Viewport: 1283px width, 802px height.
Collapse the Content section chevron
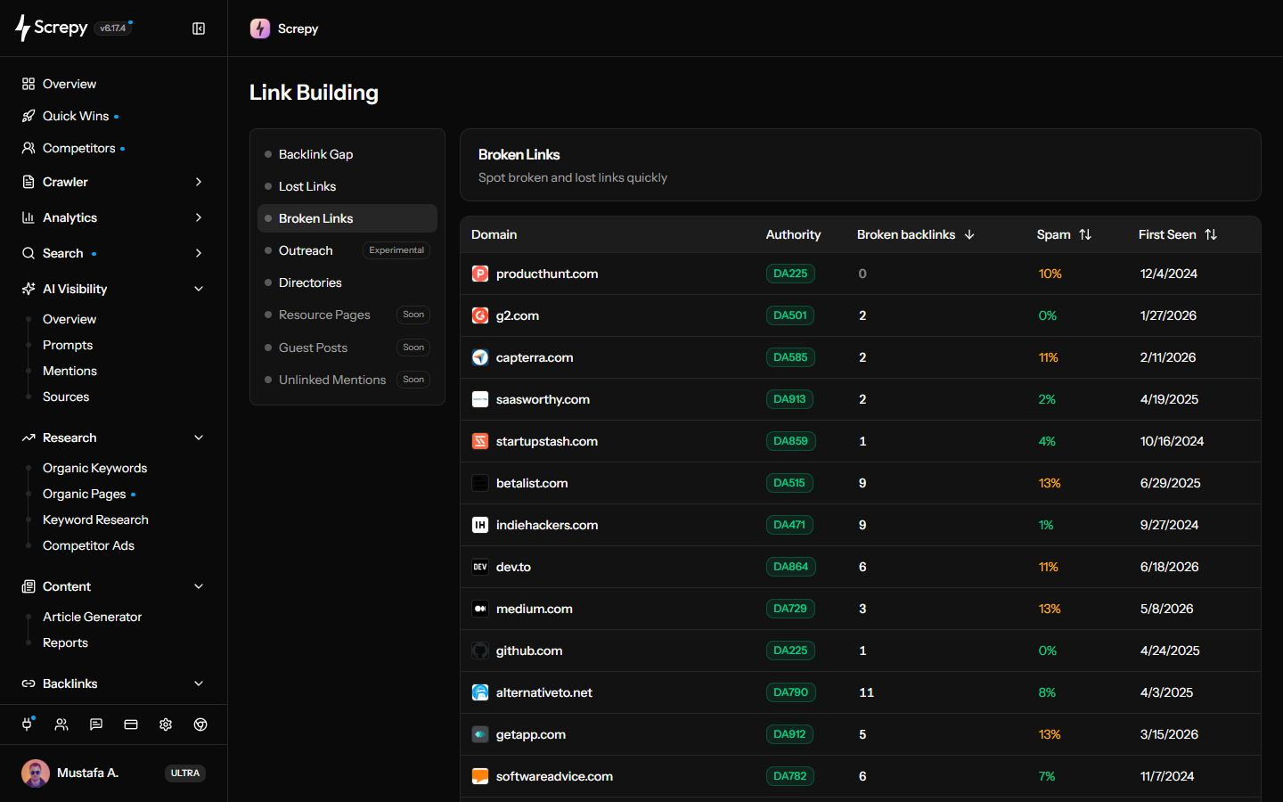pos(199,586)
